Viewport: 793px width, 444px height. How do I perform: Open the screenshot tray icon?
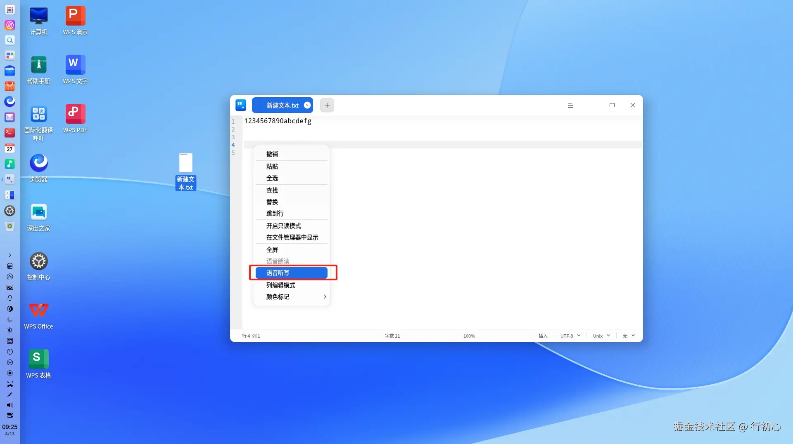[10, 384]
